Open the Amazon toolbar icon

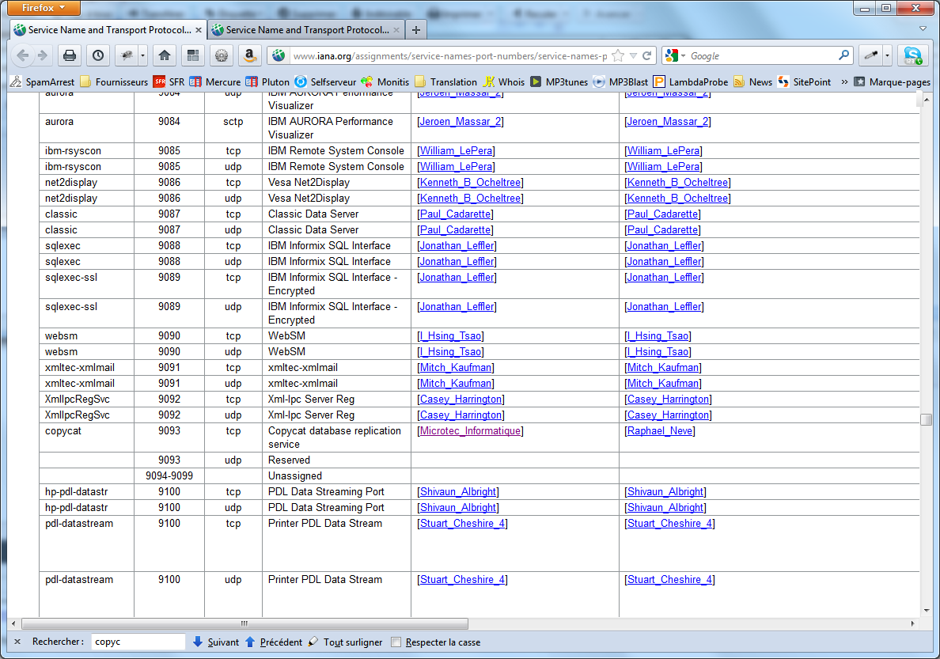point(250,55)
